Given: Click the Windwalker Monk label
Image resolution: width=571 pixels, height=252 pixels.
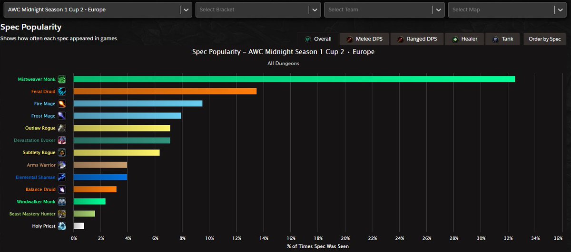Looking at the screenshot, I should (37, 202).
